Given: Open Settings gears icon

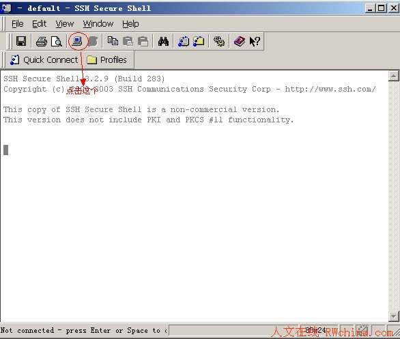Looking at the screenshot, I should click(x=219, y=41).
